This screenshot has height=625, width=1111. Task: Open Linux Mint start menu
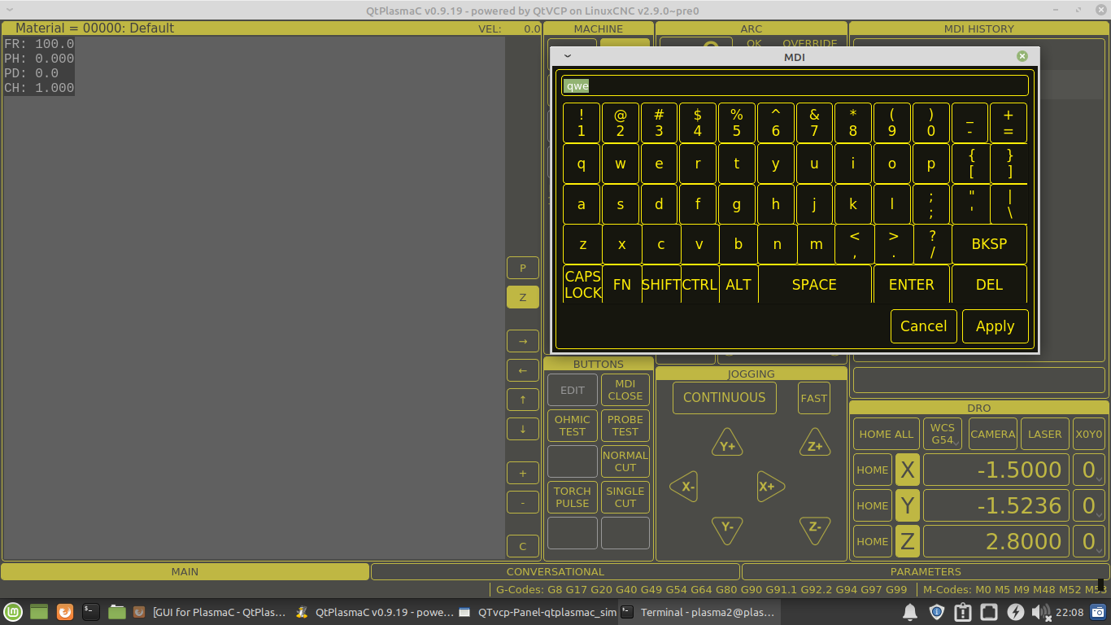point(12,612)
